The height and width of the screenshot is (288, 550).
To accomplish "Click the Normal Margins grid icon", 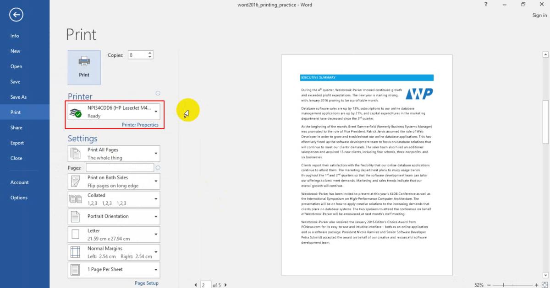I will (75, 252).
